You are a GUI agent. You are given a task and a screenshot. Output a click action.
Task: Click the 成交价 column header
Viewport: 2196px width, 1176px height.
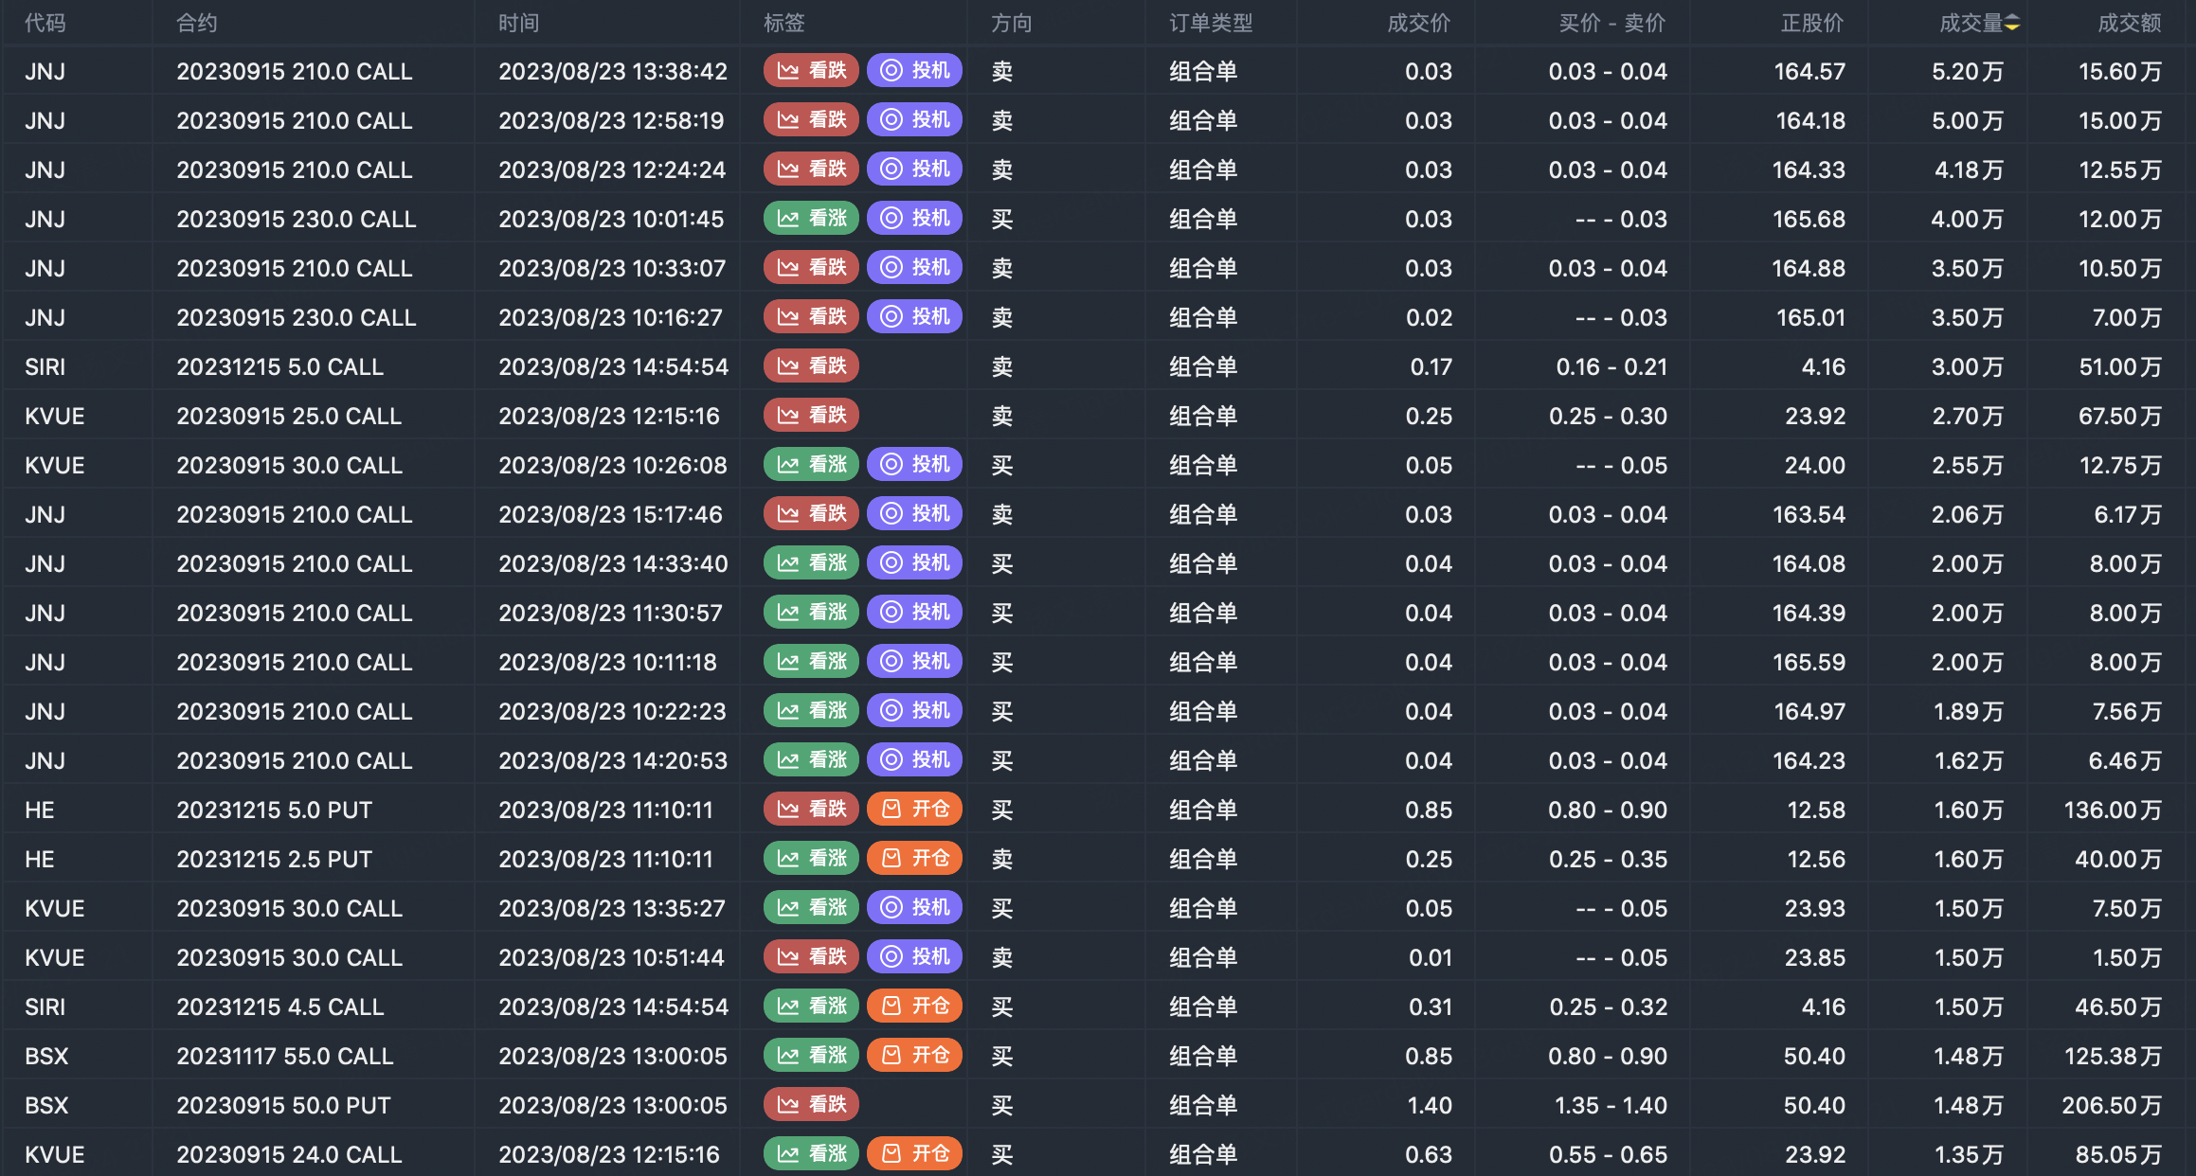[x=1418, y=23]
